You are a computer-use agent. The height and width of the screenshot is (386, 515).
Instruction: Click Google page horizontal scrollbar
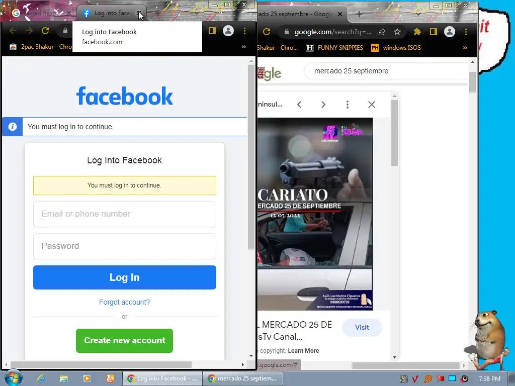point(406,365)
